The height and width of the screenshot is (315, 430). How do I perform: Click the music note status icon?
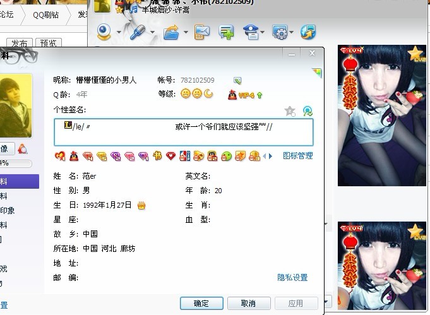pos(134,9)
